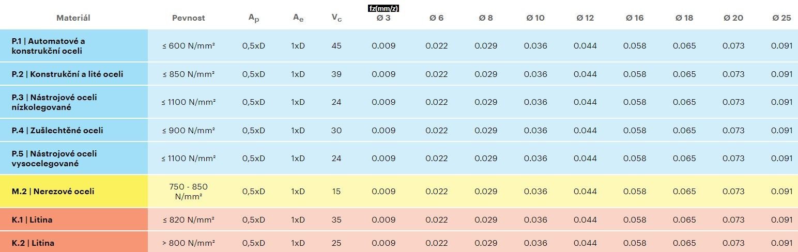Select the Ø 3 diameter column header

(383, 18)
